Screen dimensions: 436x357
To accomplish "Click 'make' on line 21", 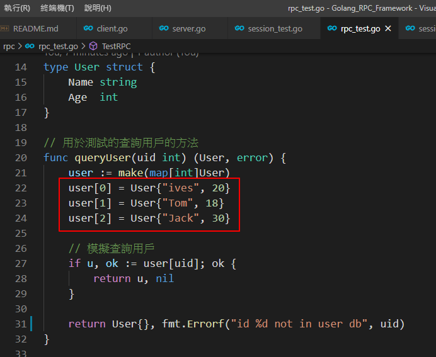I will (130, 173).
